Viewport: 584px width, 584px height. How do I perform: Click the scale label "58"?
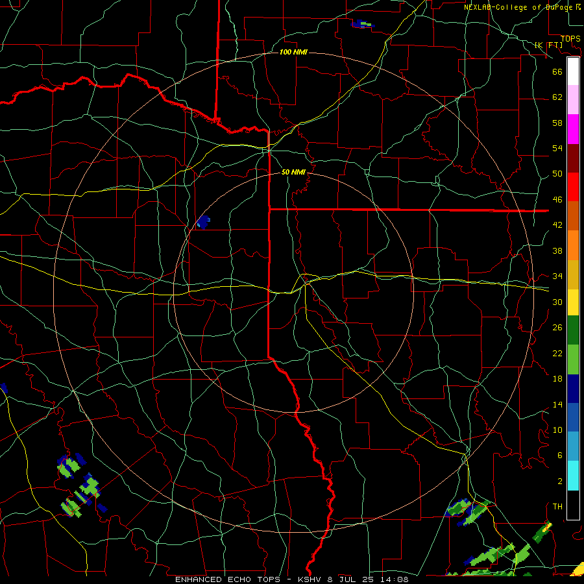click(557, 123)
